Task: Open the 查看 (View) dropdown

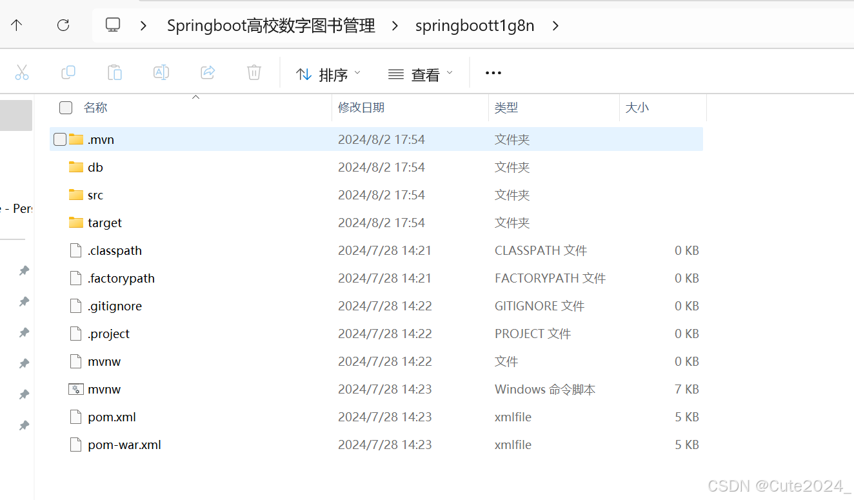Action: pyautogui.click(x=419, y=73)
